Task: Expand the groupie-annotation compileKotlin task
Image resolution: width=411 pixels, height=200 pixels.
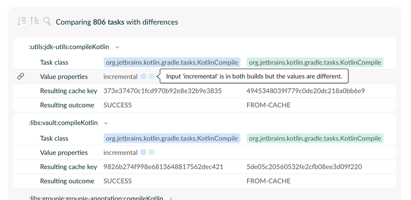Action: pyautogui.click(x=171, y=198)
